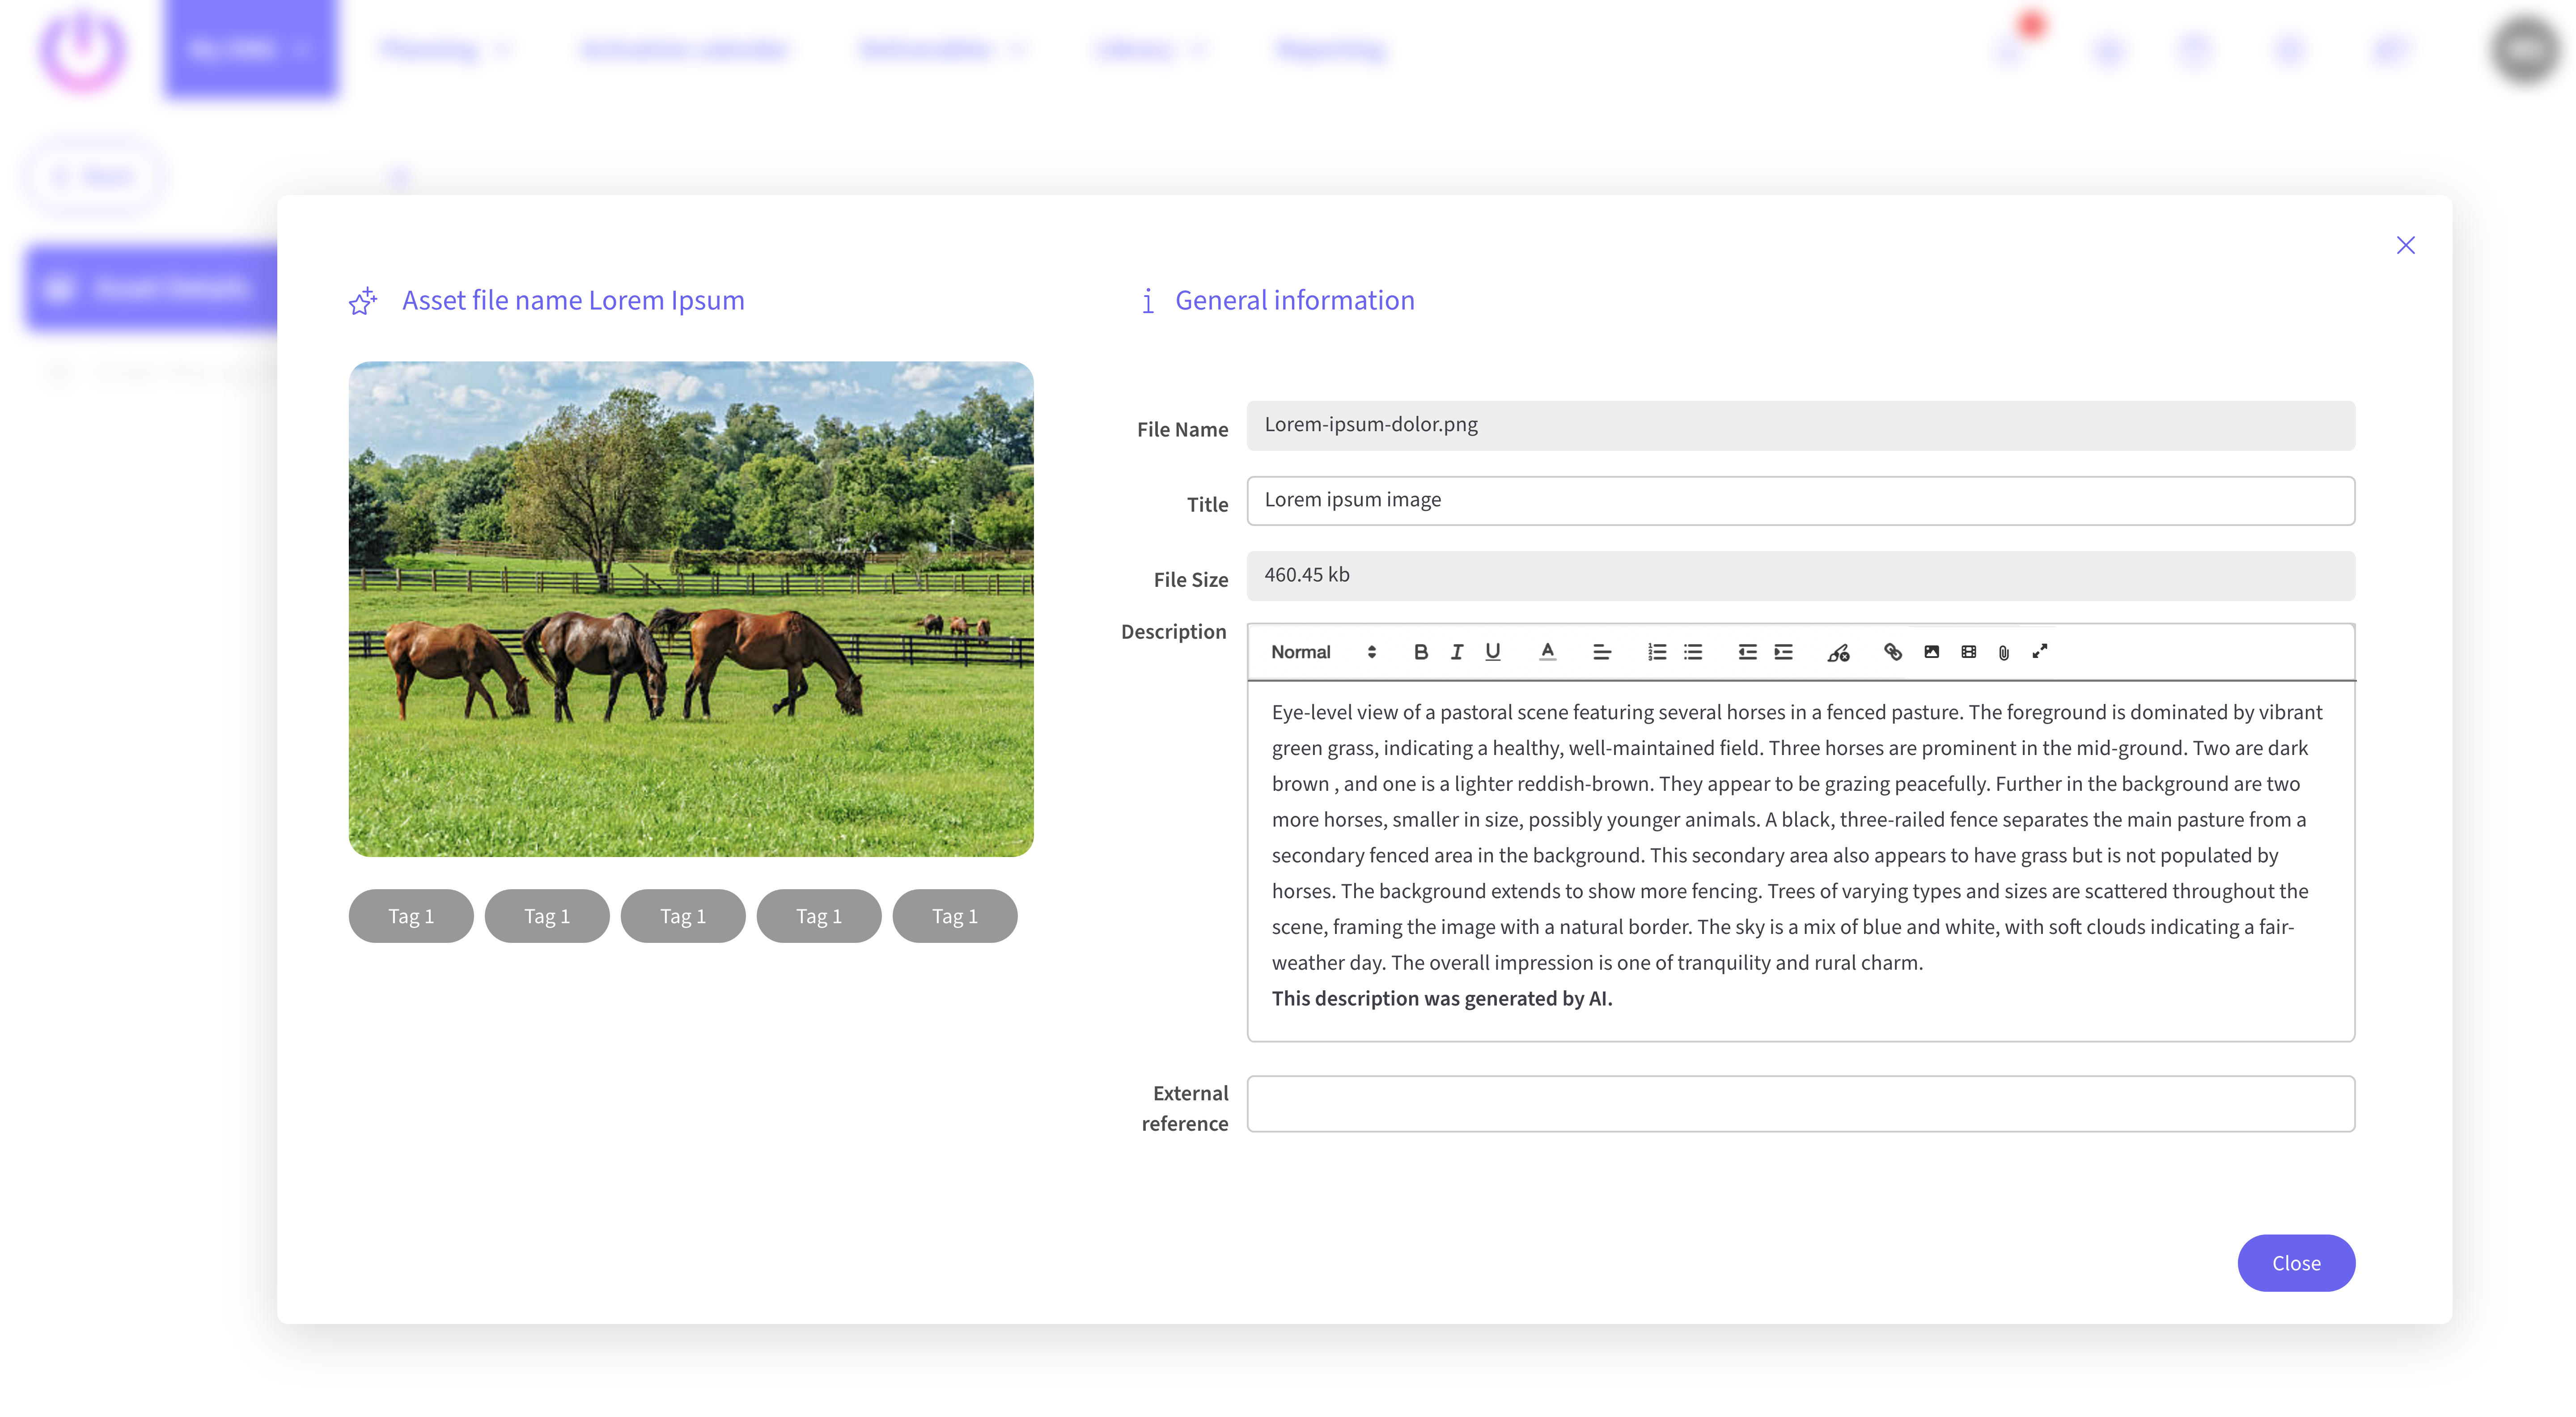Click the Close button

(x=2295, y=1263)
